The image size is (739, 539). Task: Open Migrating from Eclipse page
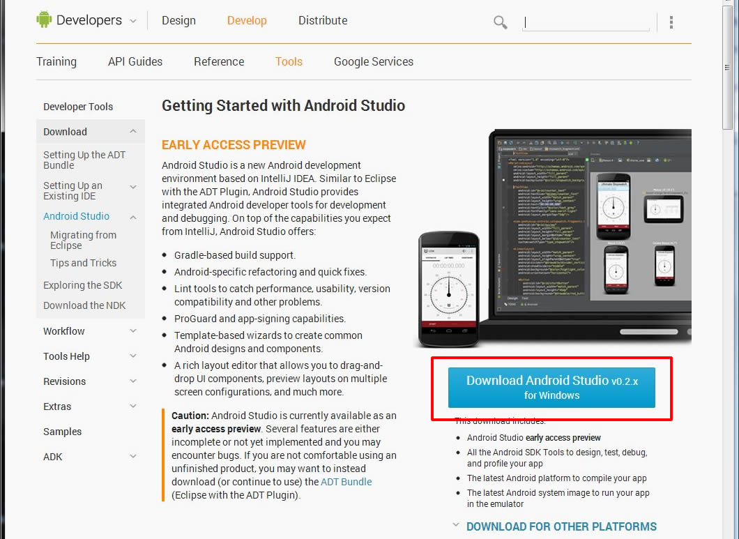(84, 240)
